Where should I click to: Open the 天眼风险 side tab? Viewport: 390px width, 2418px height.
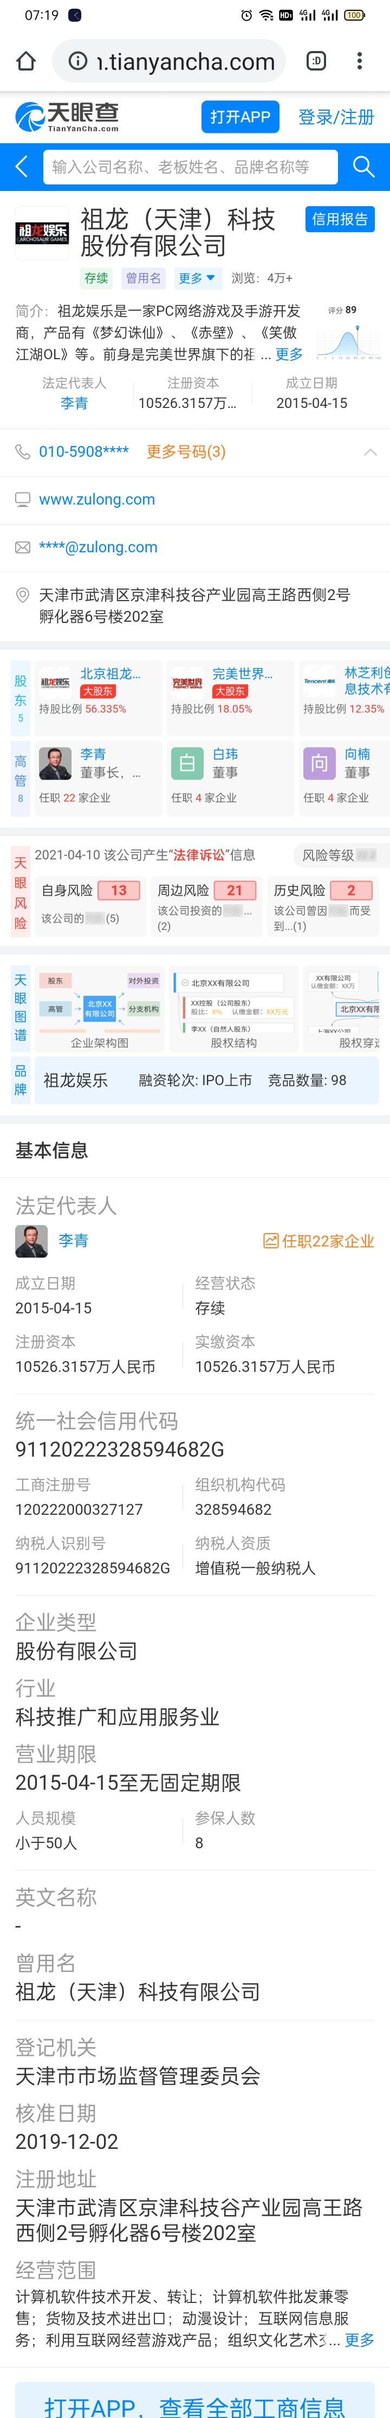tap(21, 892)
